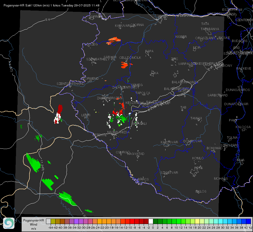This screenshot has height=232, width=253.
Task: Click the BAJA town label
Action: 241,160
